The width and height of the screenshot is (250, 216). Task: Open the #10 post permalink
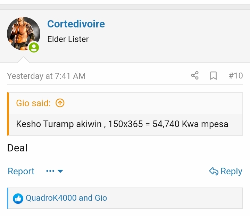(x=236, y=76)
